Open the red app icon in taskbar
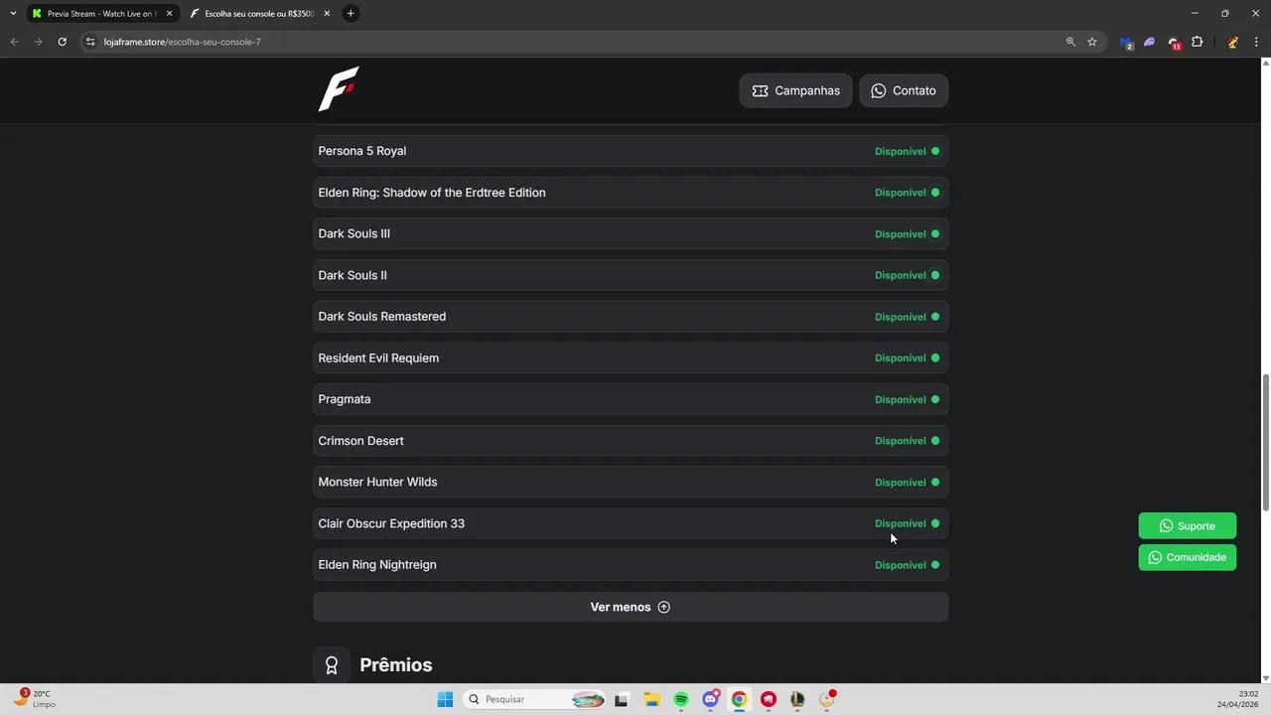 tap(769, 699)
